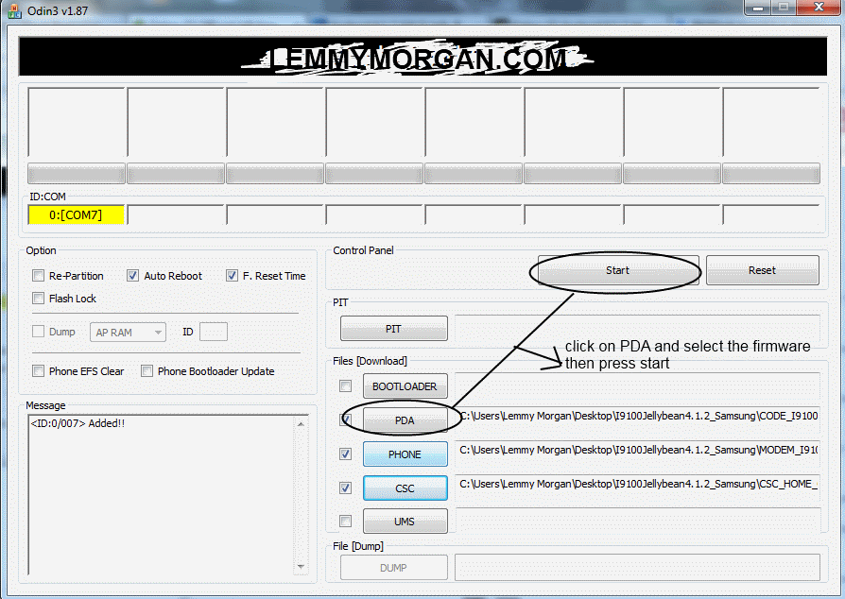Click the DUMP button
This screenshot has height=599, width=845.
393,568
